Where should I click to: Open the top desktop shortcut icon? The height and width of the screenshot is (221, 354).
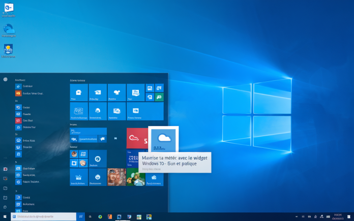click(x=9, y=10)
